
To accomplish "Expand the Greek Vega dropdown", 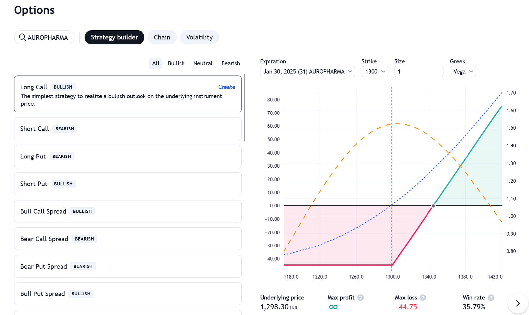I will coord(463,72).
